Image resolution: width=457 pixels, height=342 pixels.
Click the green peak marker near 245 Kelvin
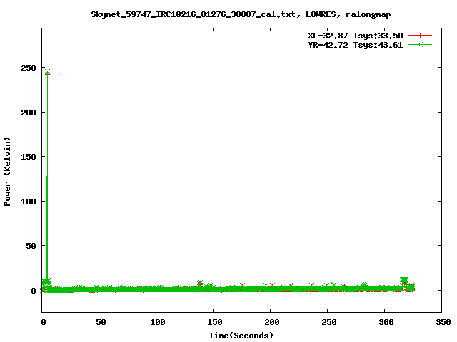[48, 71]
